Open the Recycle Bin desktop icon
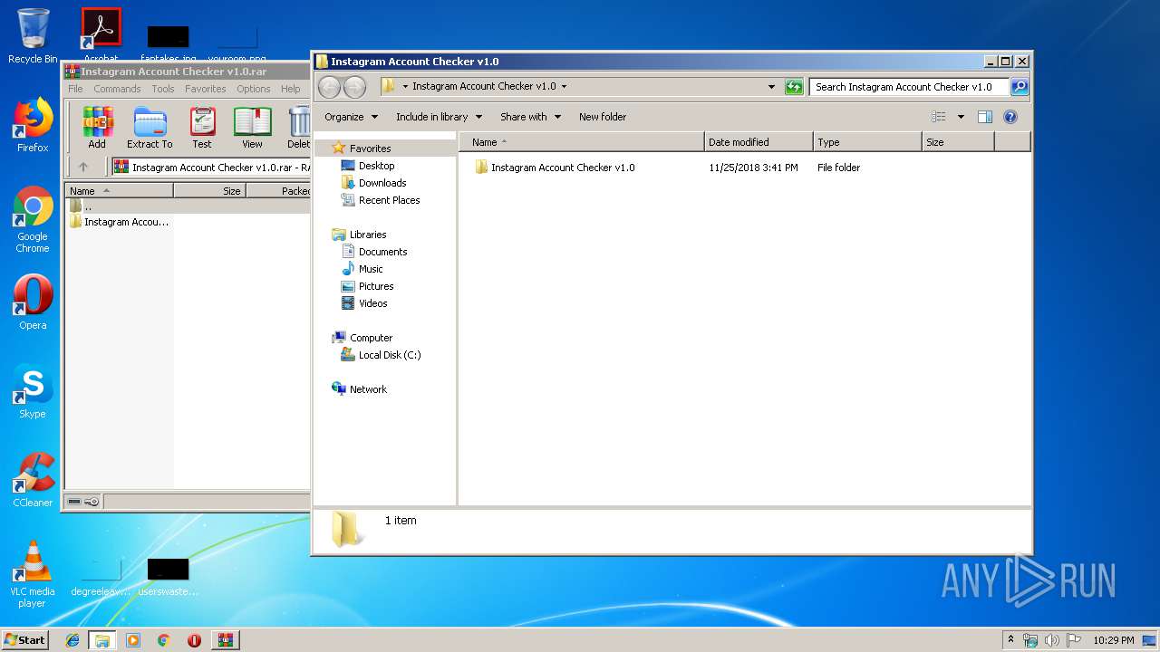 point(33,36)
